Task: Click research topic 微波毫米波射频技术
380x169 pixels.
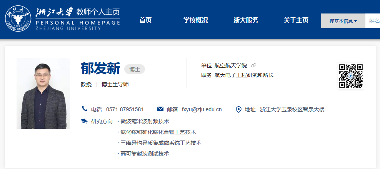Action: tap(145, 121)
